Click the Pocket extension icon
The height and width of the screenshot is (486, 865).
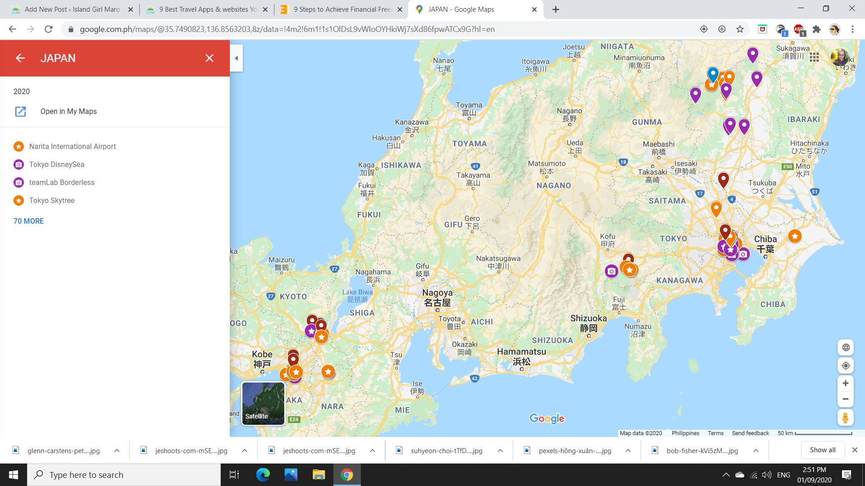(762, 29)
